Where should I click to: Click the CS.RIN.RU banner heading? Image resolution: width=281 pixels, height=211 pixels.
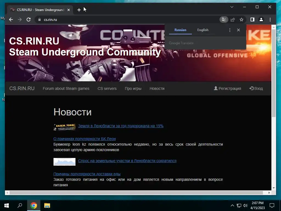click(85, 46)
